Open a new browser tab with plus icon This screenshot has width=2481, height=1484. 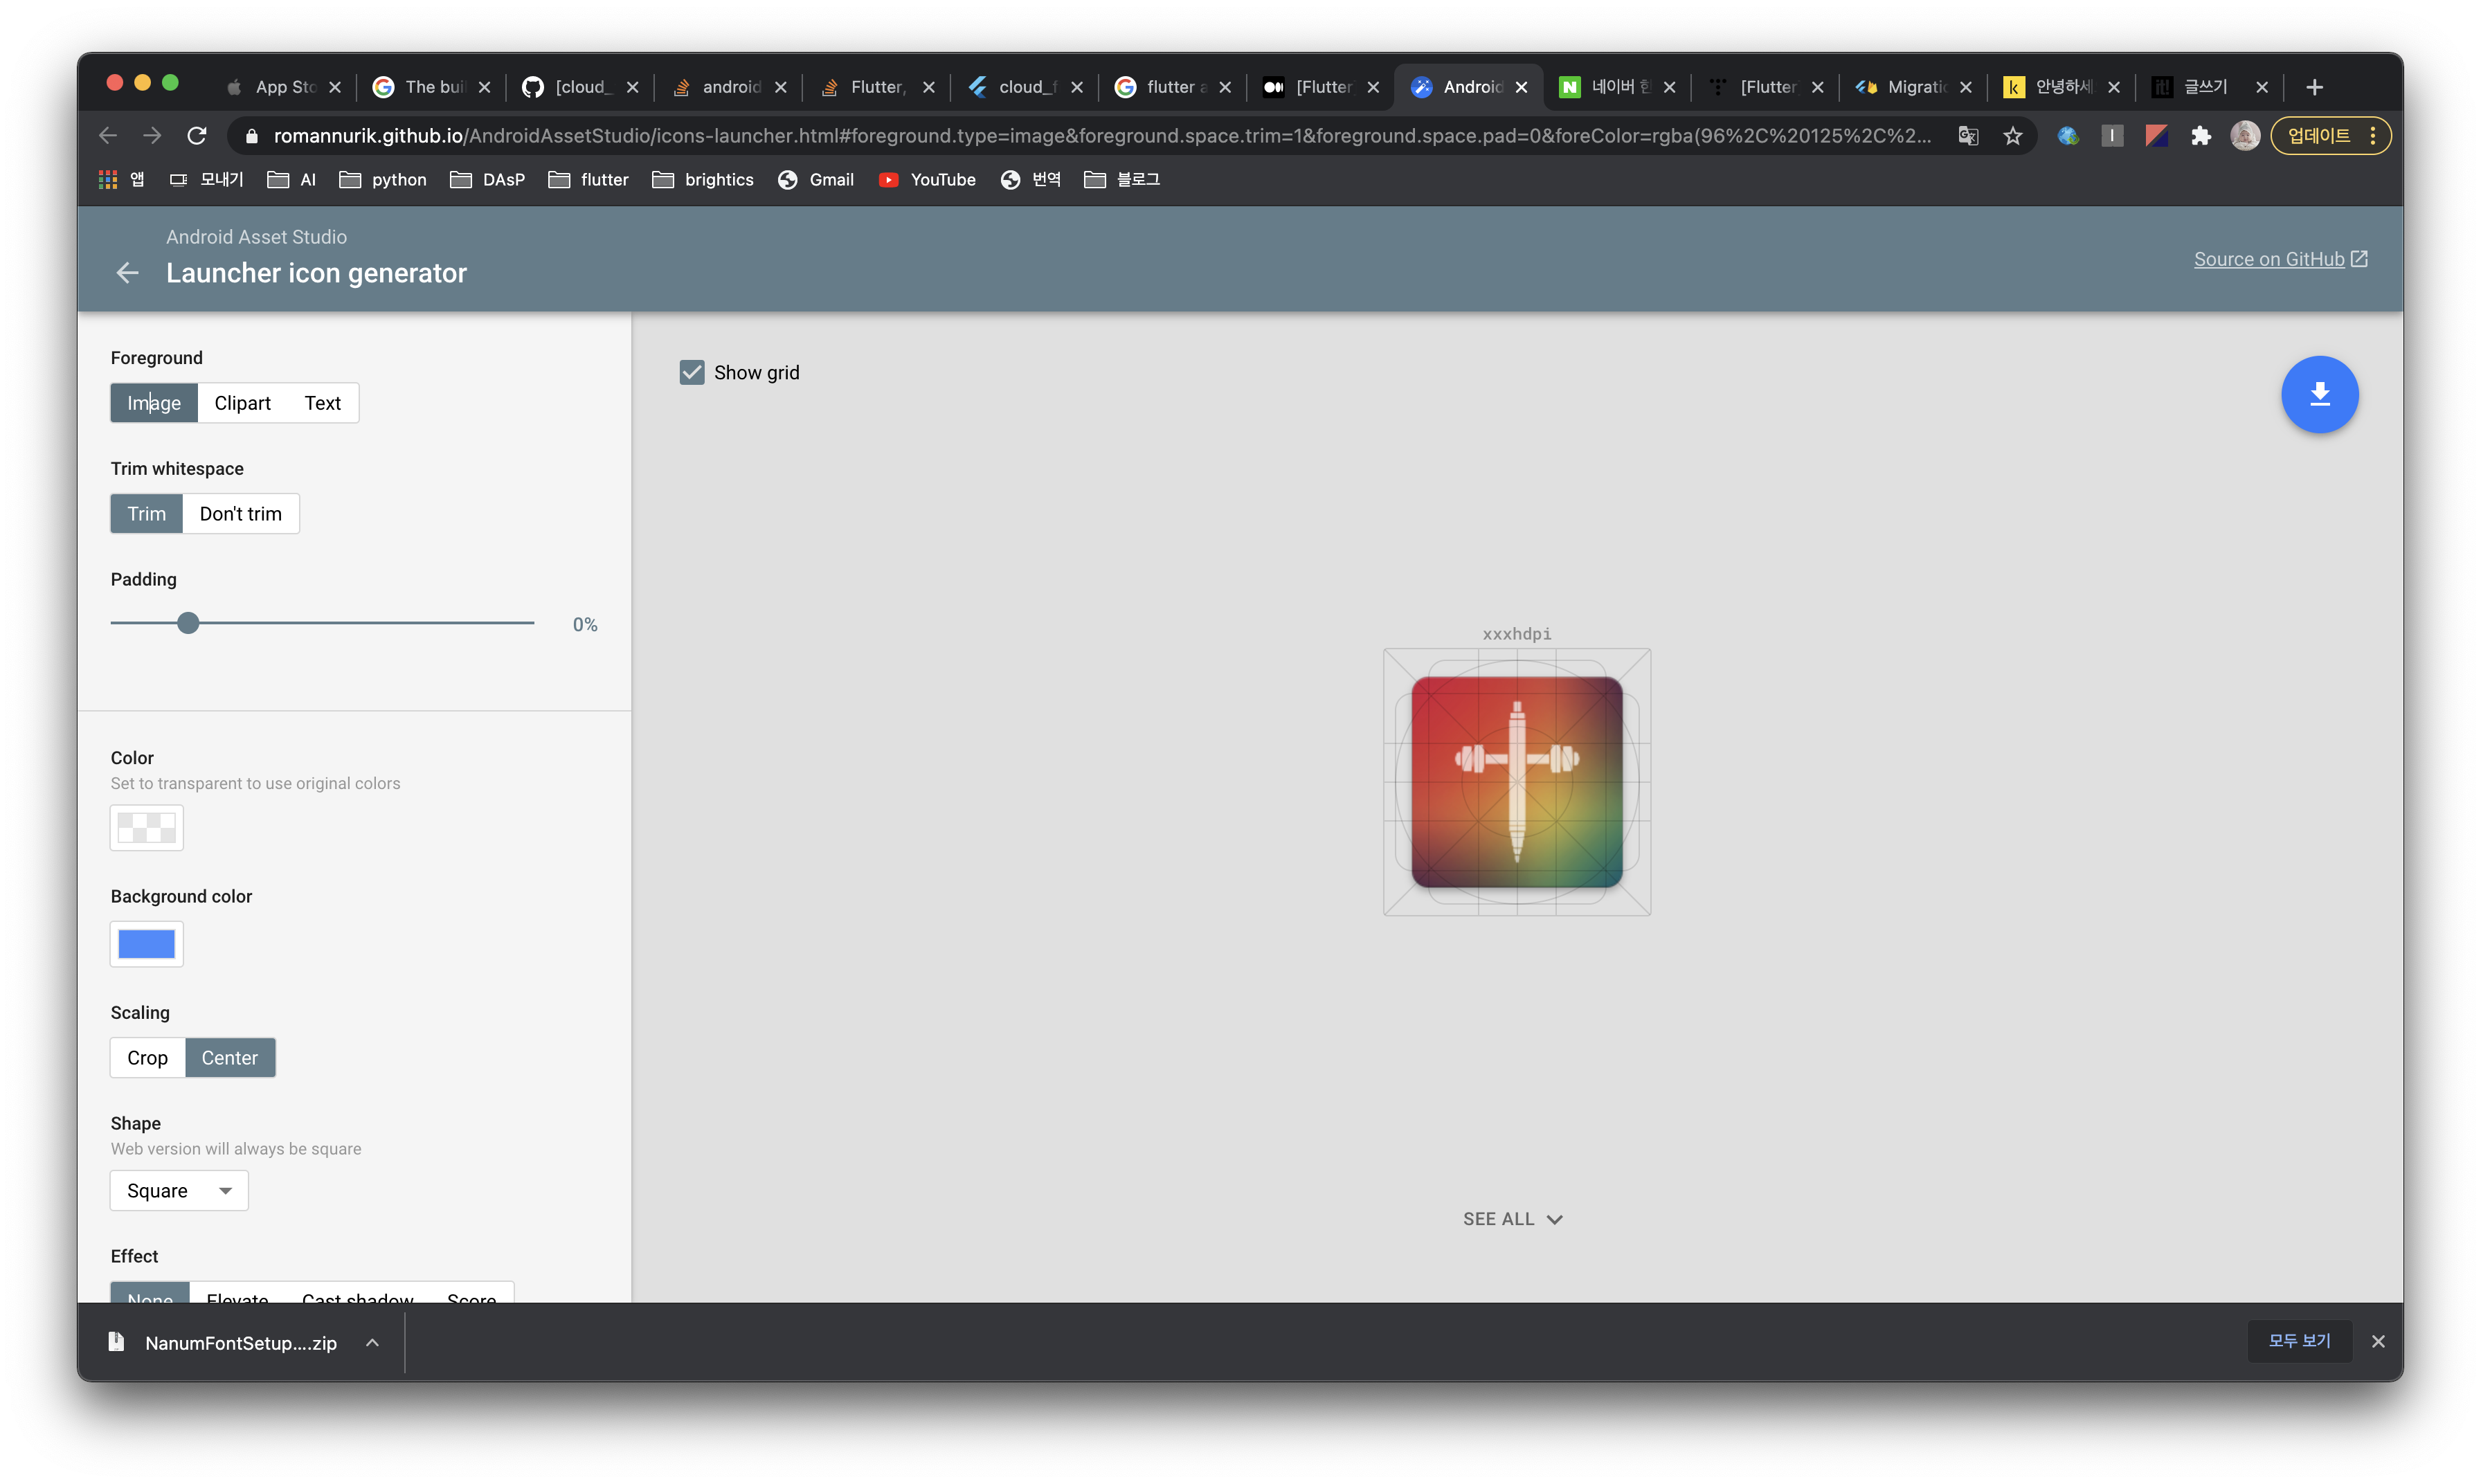[2314, 87]
